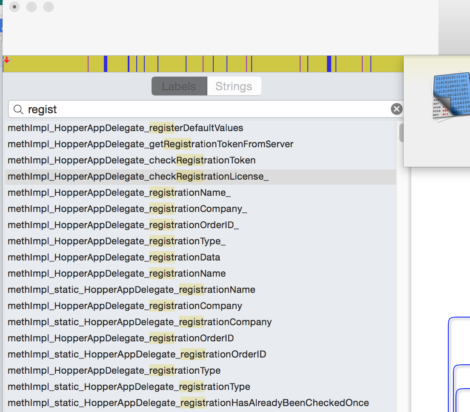Select methImpl_HopperAppDelegate_registrationCompany_ with trailing underscore

click(200, 209)
